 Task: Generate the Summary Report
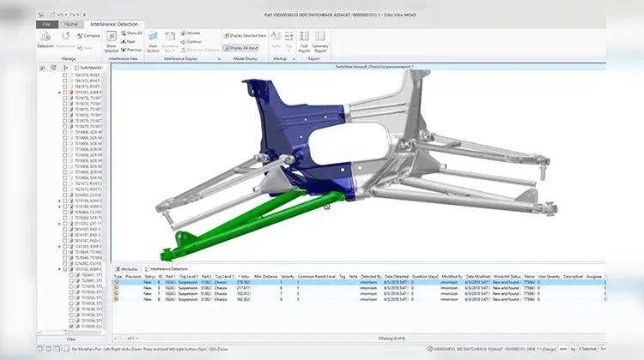coord(320,41)
